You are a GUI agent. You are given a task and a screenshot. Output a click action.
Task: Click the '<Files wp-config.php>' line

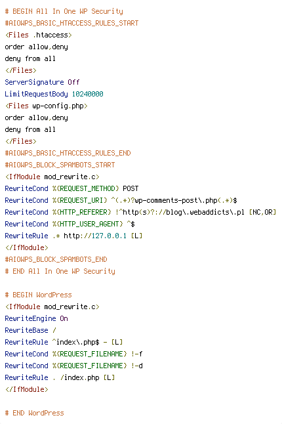(46, 106)
